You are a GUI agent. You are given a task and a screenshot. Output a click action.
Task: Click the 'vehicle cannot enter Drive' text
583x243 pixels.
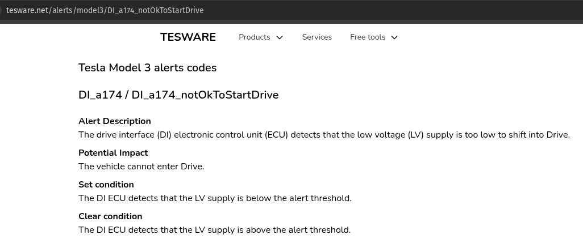[141, 167]
